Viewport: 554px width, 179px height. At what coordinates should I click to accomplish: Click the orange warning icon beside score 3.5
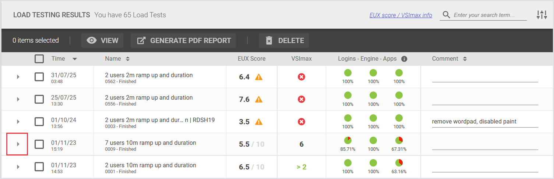259,122
